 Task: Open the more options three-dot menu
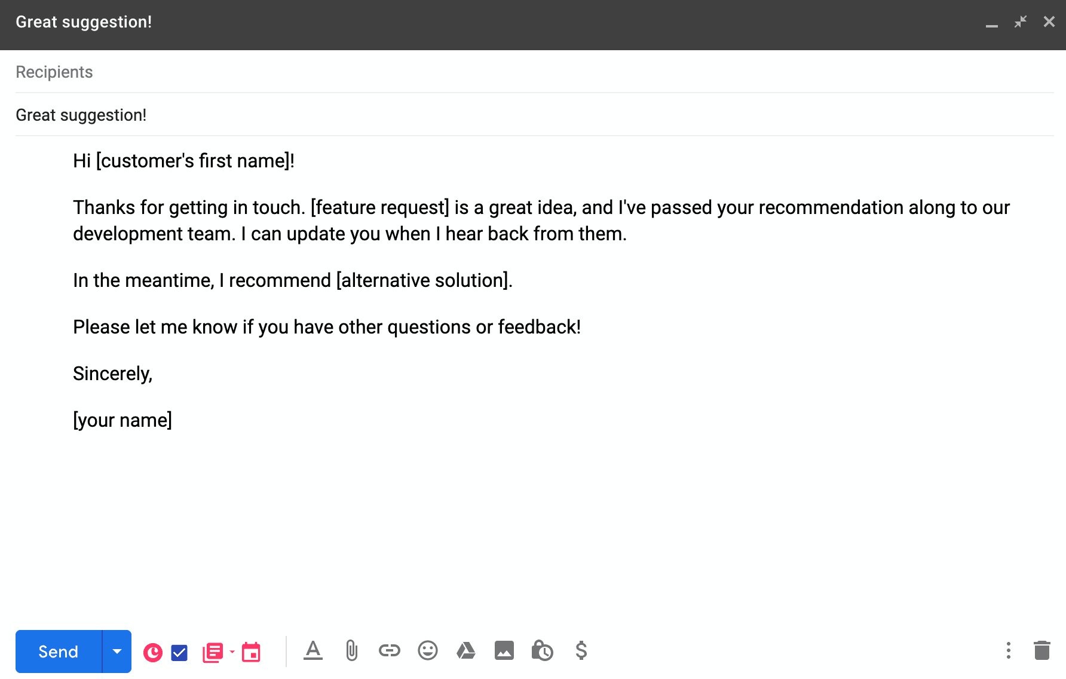click(x=1009, y=650)
